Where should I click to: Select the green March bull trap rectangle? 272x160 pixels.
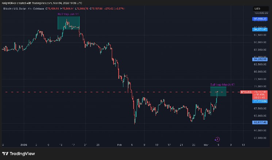click(218, 91)
